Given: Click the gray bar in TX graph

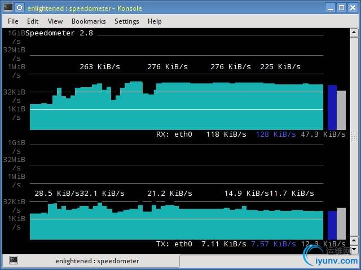Looking at the screenshot, I should point(341,224).
